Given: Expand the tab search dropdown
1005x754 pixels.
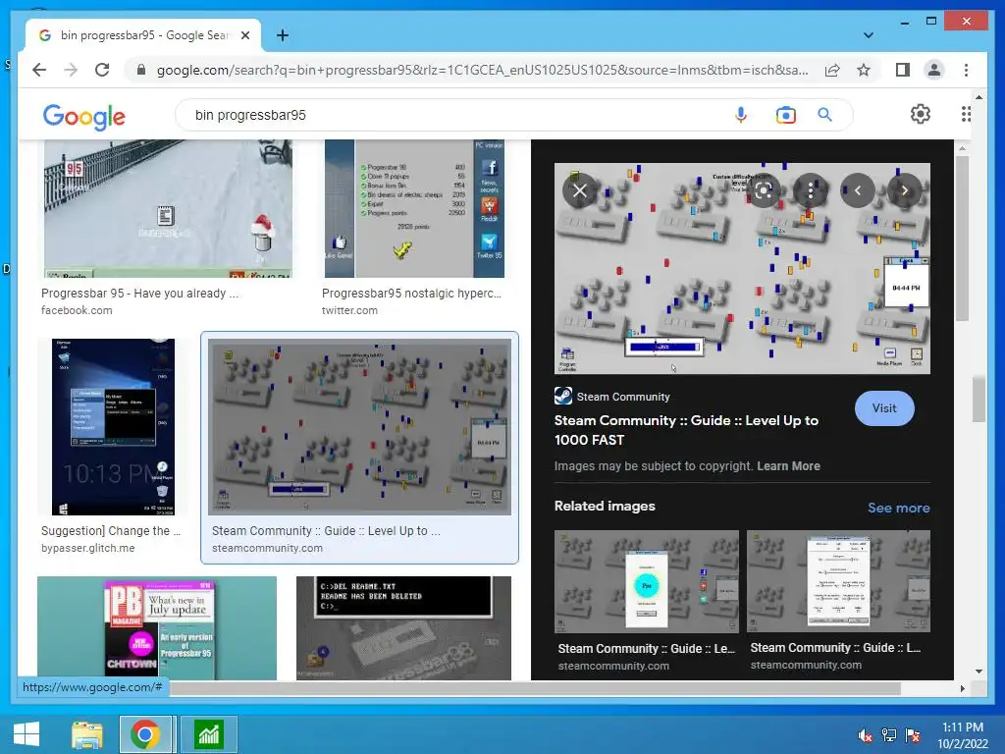Looking at the screenshot, I should (x=869, y=34).
